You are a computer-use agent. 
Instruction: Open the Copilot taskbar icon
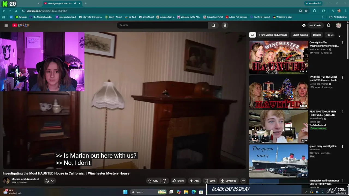click(x=179, y=192)
